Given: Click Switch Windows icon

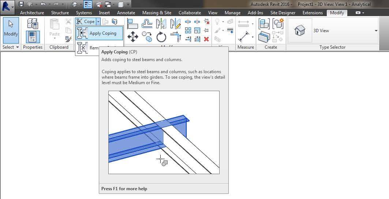Looking at the screenshot, I should 108,4.
